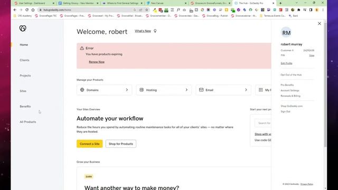This screenshot has width=338, height=190.
Task: Click the What's New link
Action: [143, 31]
